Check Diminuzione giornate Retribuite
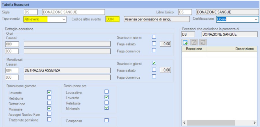 click(49, 97)
